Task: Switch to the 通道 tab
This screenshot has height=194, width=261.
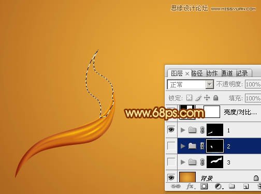Action: 227,73
